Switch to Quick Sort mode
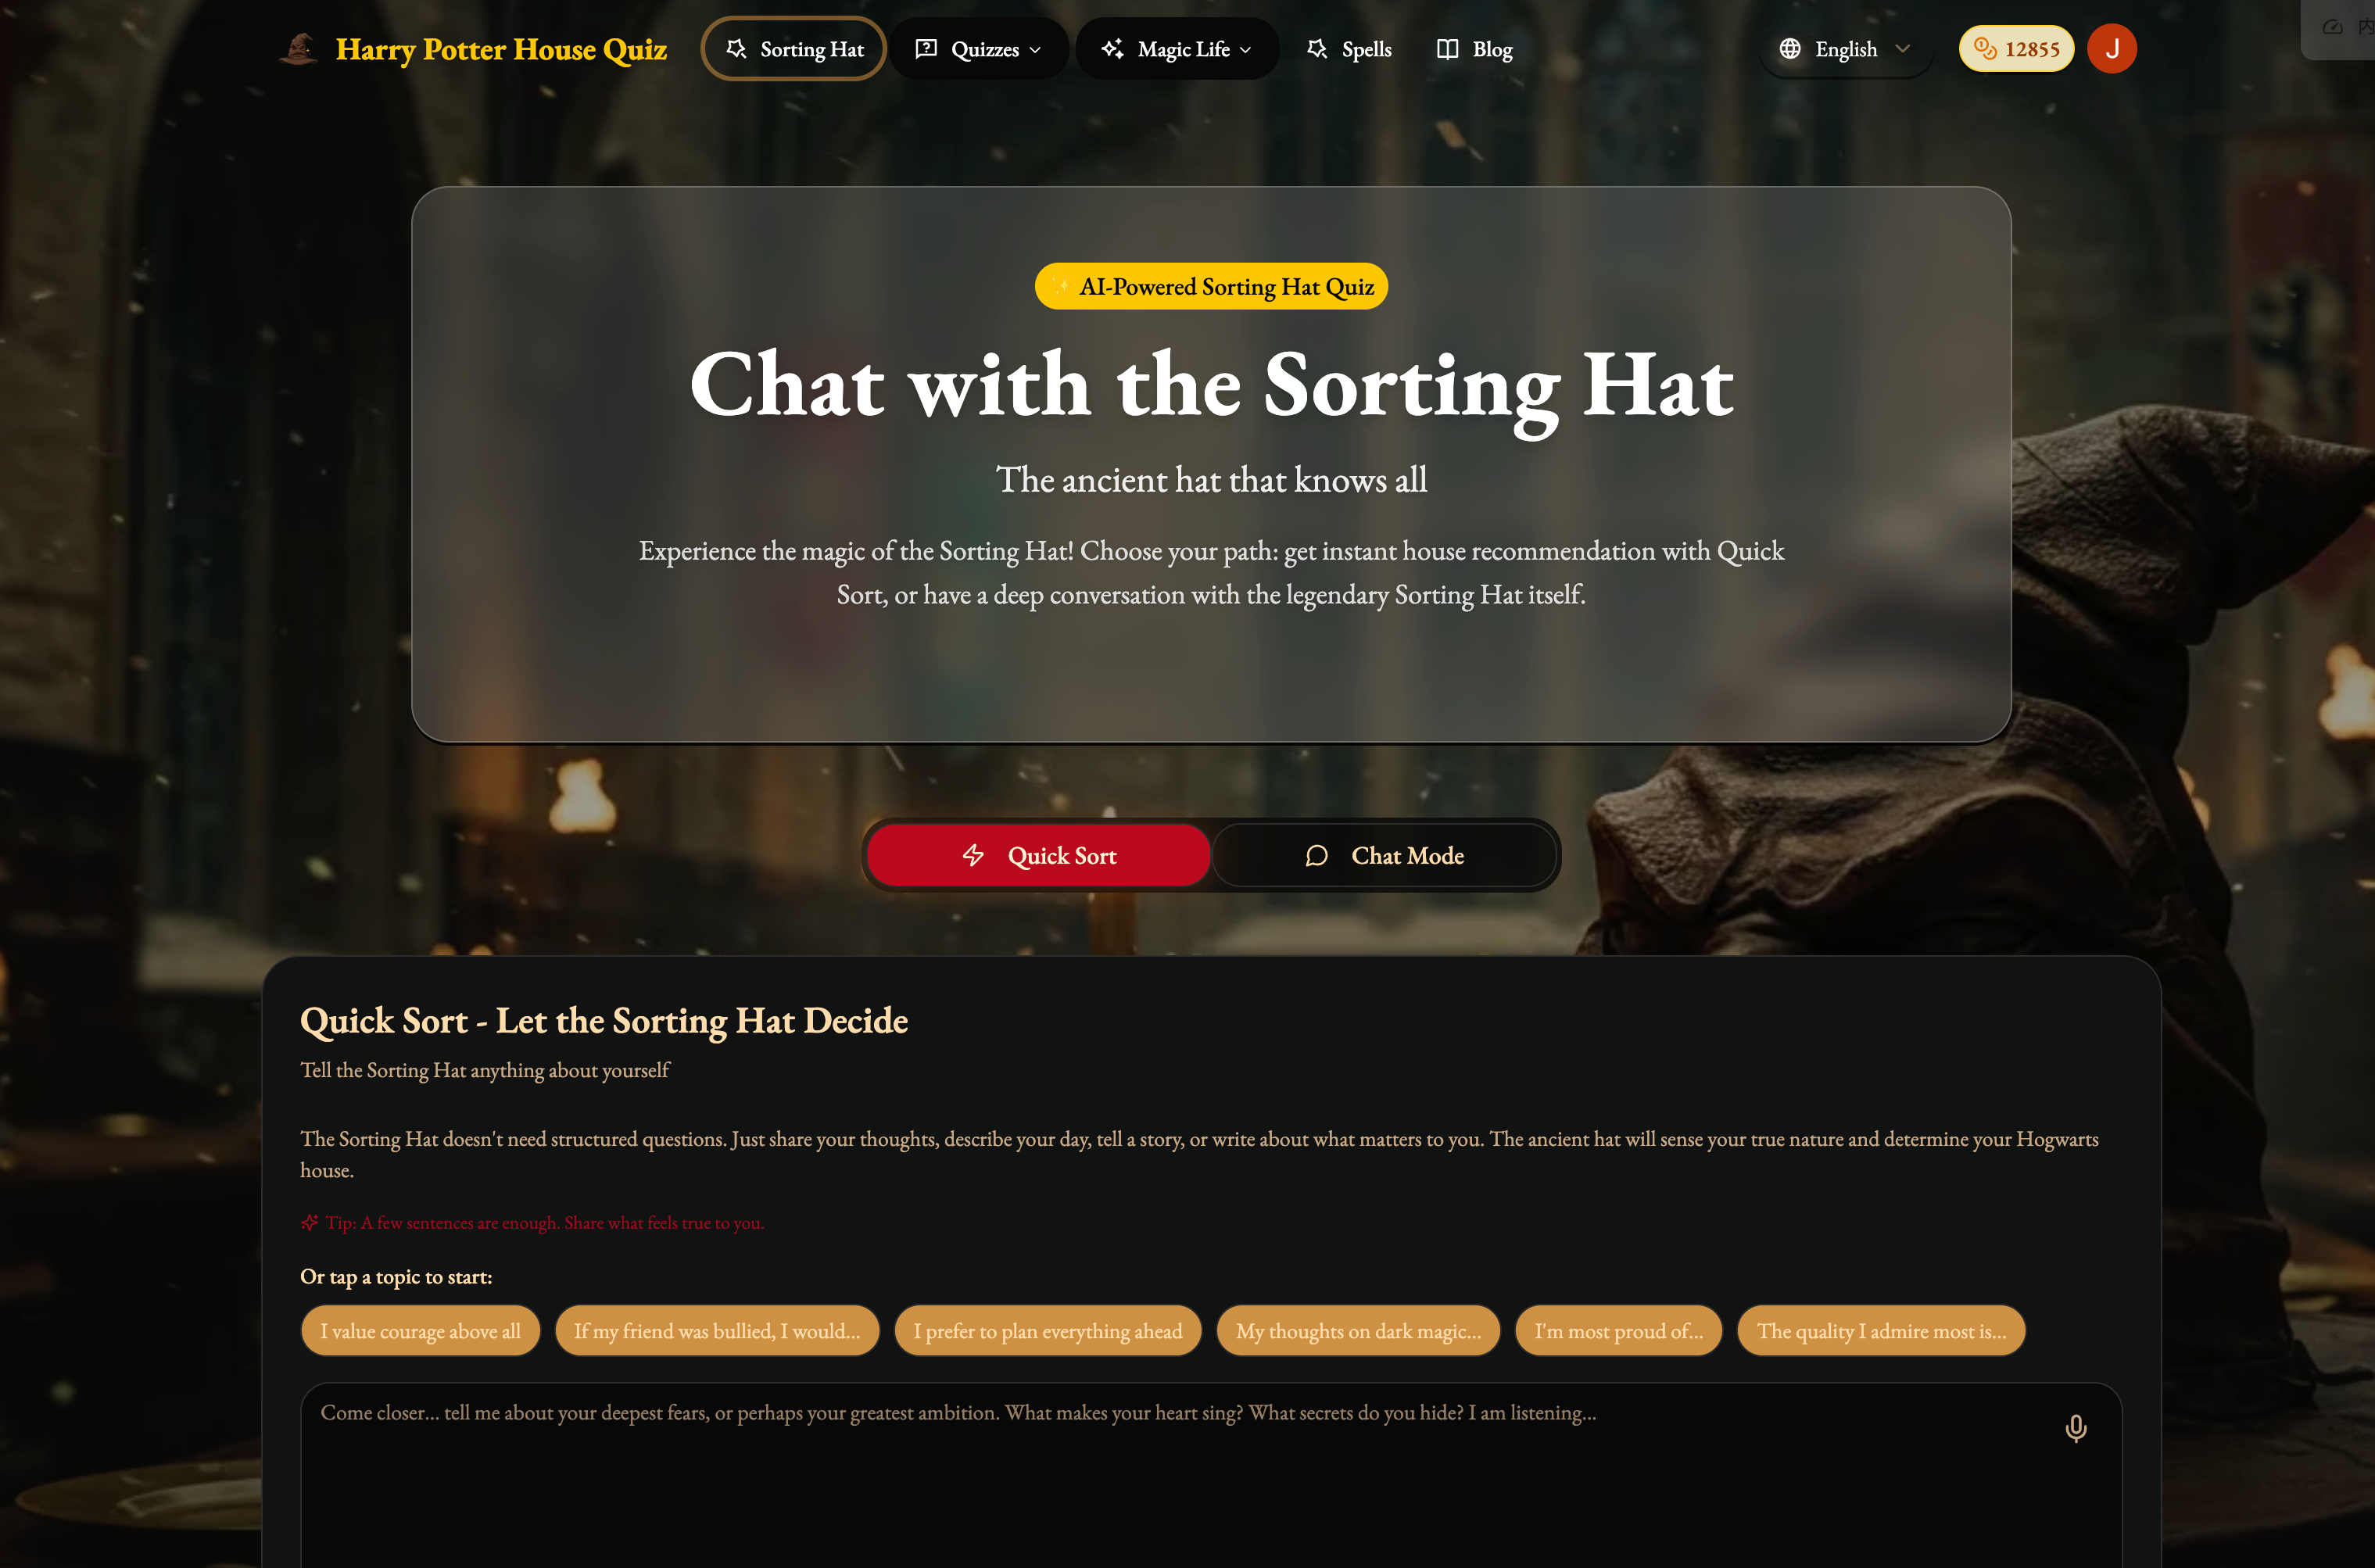 (1039, 855)
